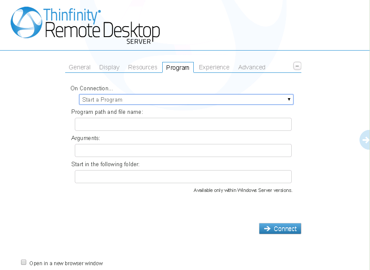Viewport: 370px width, 270px height.
Task: Click the Connect button
Action: 280,229
